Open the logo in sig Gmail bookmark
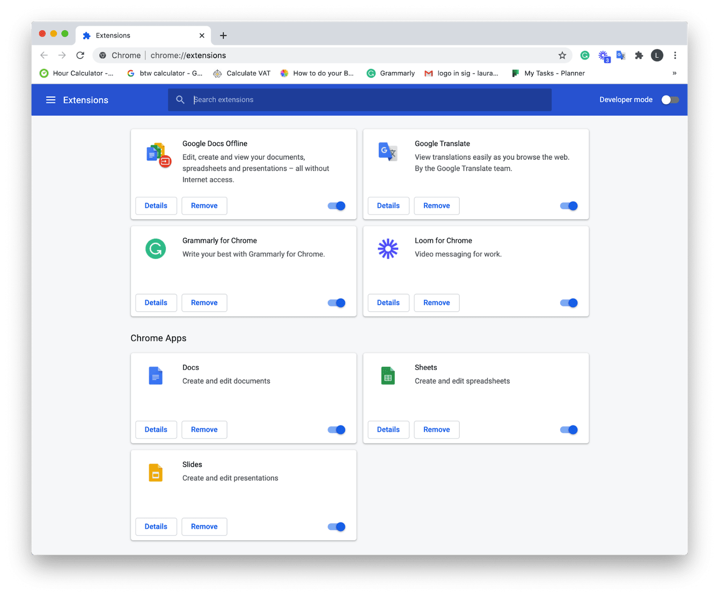The height and width of the screenshot is (597, 719). 461,73
